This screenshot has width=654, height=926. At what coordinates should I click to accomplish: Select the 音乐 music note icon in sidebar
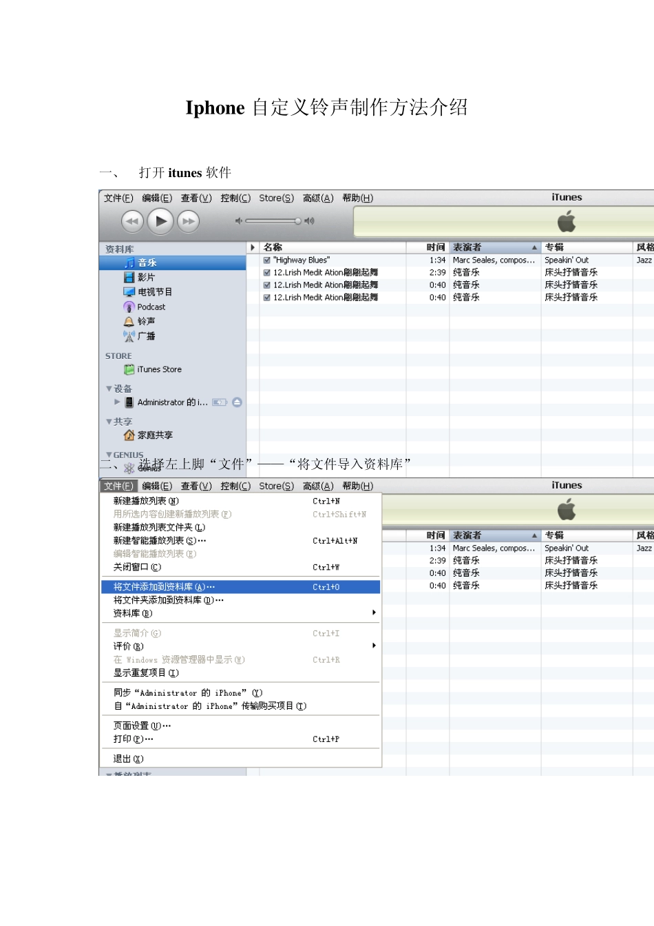coord(129,263)
